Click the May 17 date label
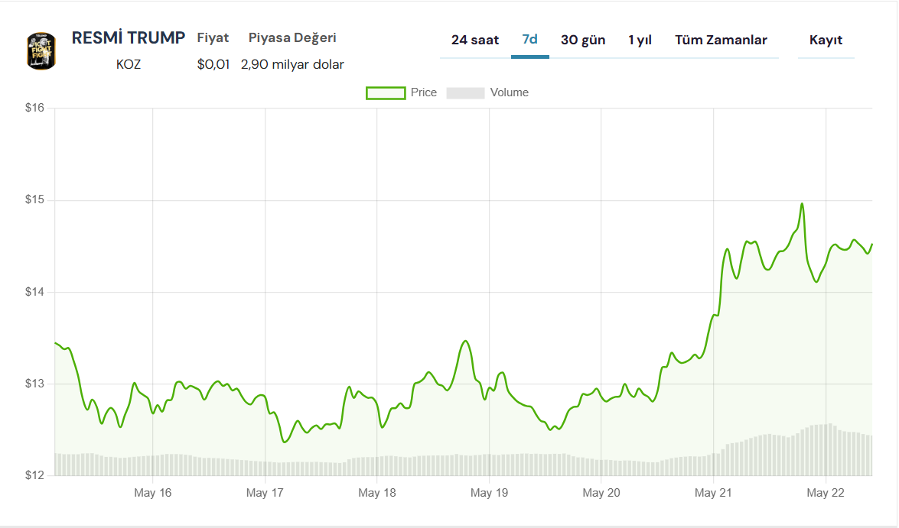This screenshot has width=899, height=528. (x=264, y=493)
